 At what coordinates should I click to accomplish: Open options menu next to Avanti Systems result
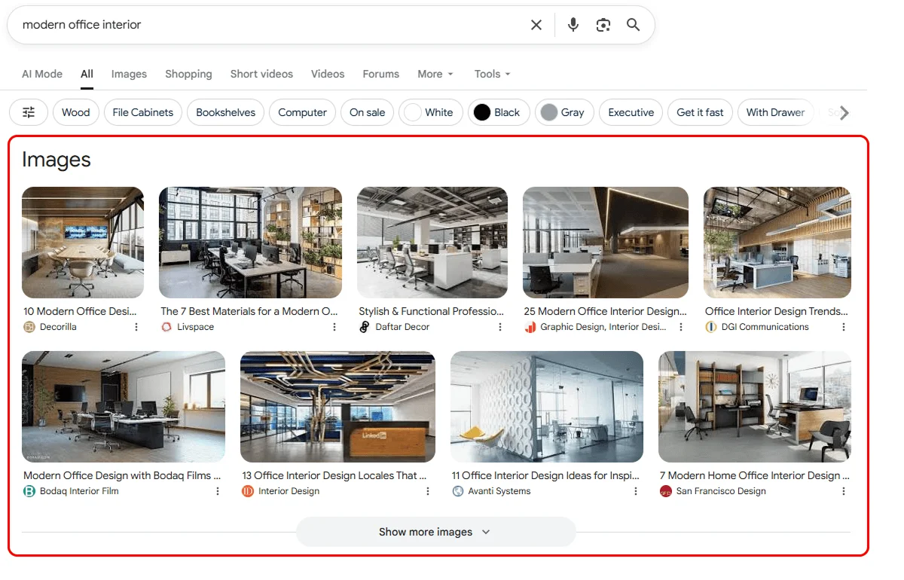pyautogui.click(x=635, y=490)
